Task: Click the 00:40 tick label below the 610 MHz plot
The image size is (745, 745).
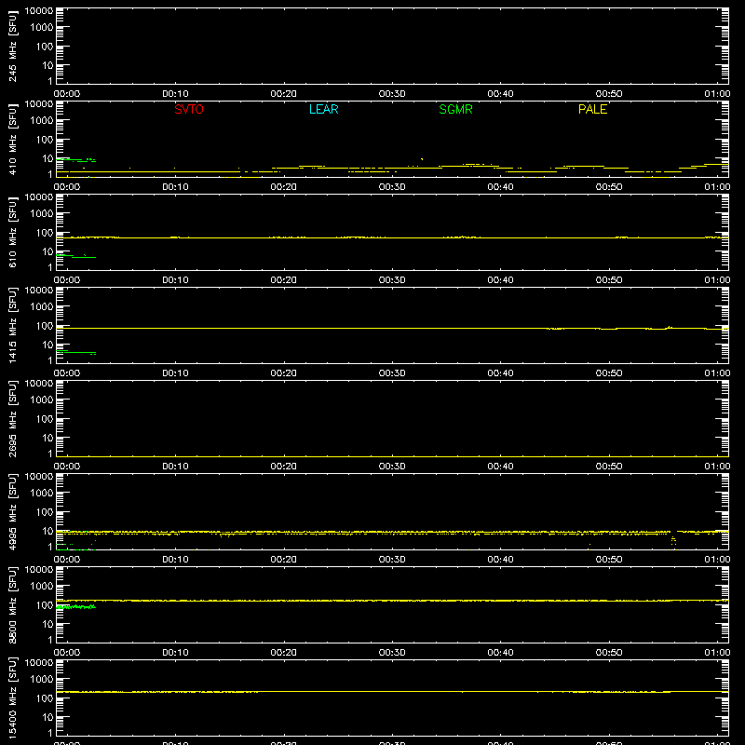Action: [x=500, y=280]
